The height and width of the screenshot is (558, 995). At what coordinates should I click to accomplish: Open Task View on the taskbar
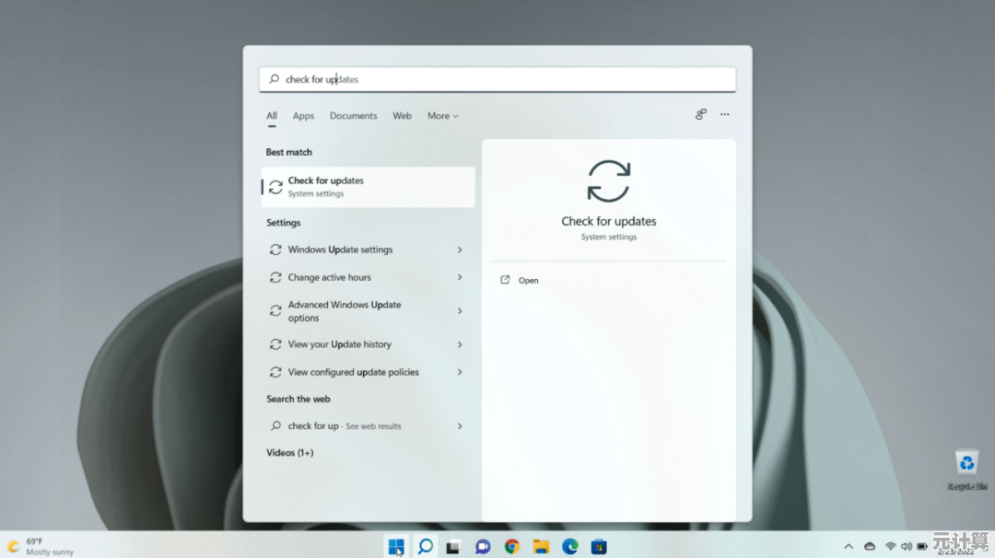(x=452, y=546)
